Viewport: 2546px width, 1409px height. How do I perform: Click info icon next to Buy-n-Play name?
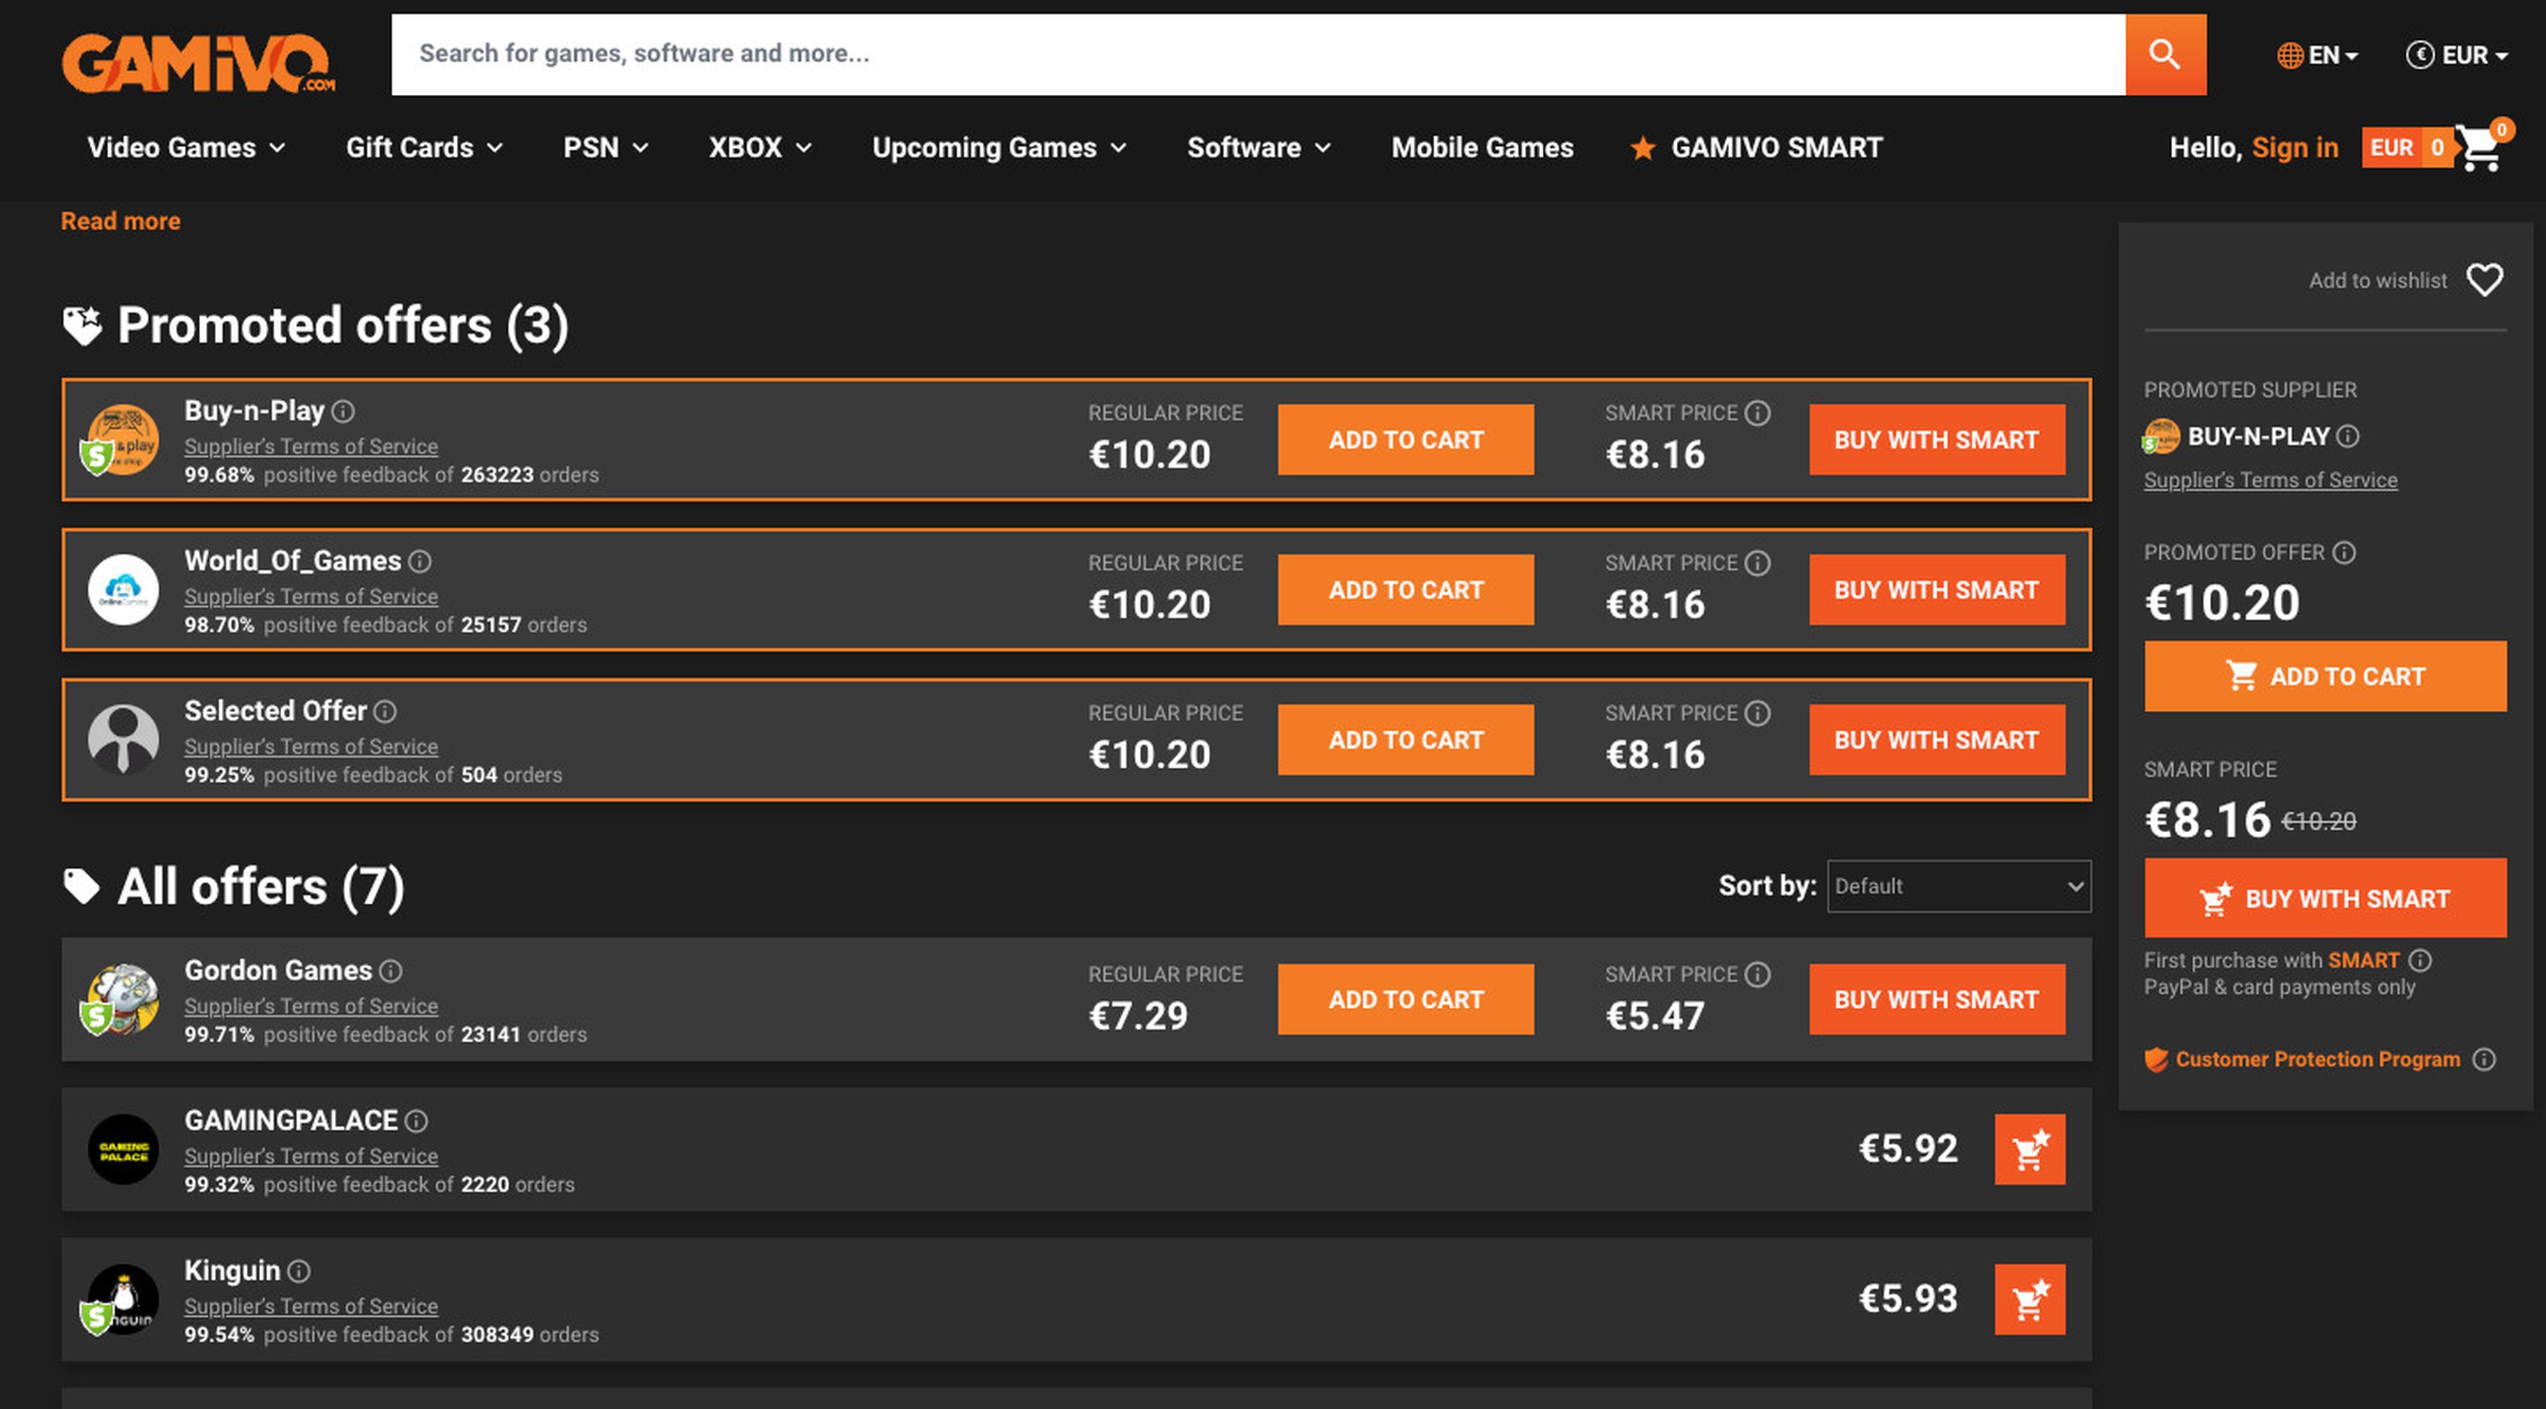pyautogui.click(x=343, y=411)
